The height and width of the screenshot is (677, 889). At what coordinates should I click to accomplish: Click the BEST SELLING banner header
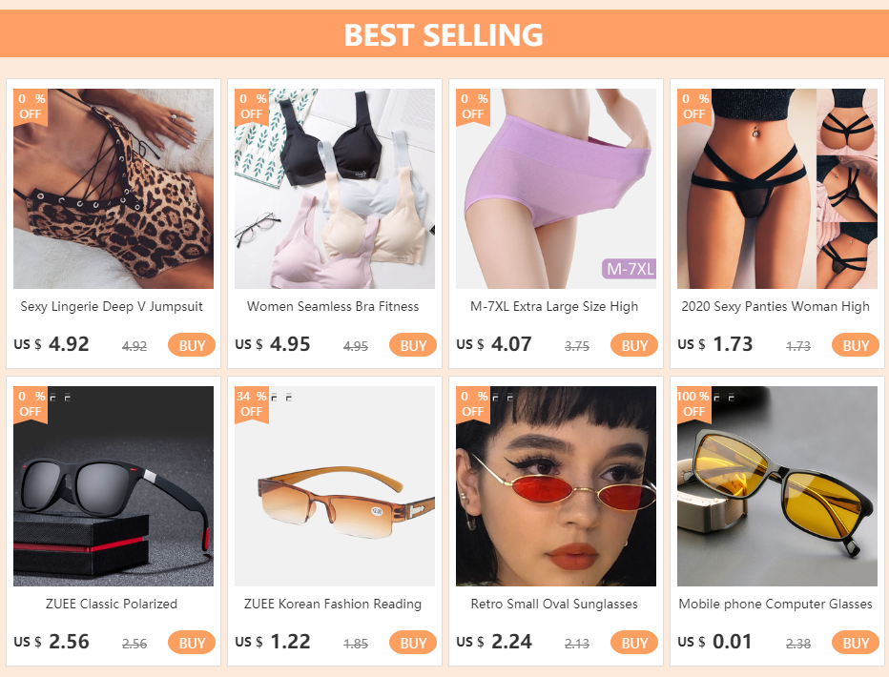tap(444, 33)
